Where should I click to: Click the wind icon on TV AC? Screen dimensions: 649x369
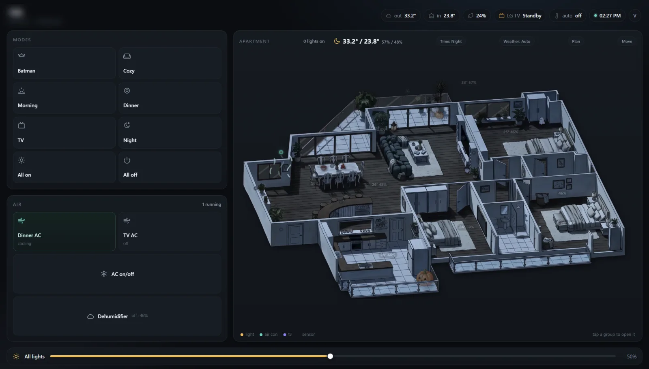coord(127,220)
